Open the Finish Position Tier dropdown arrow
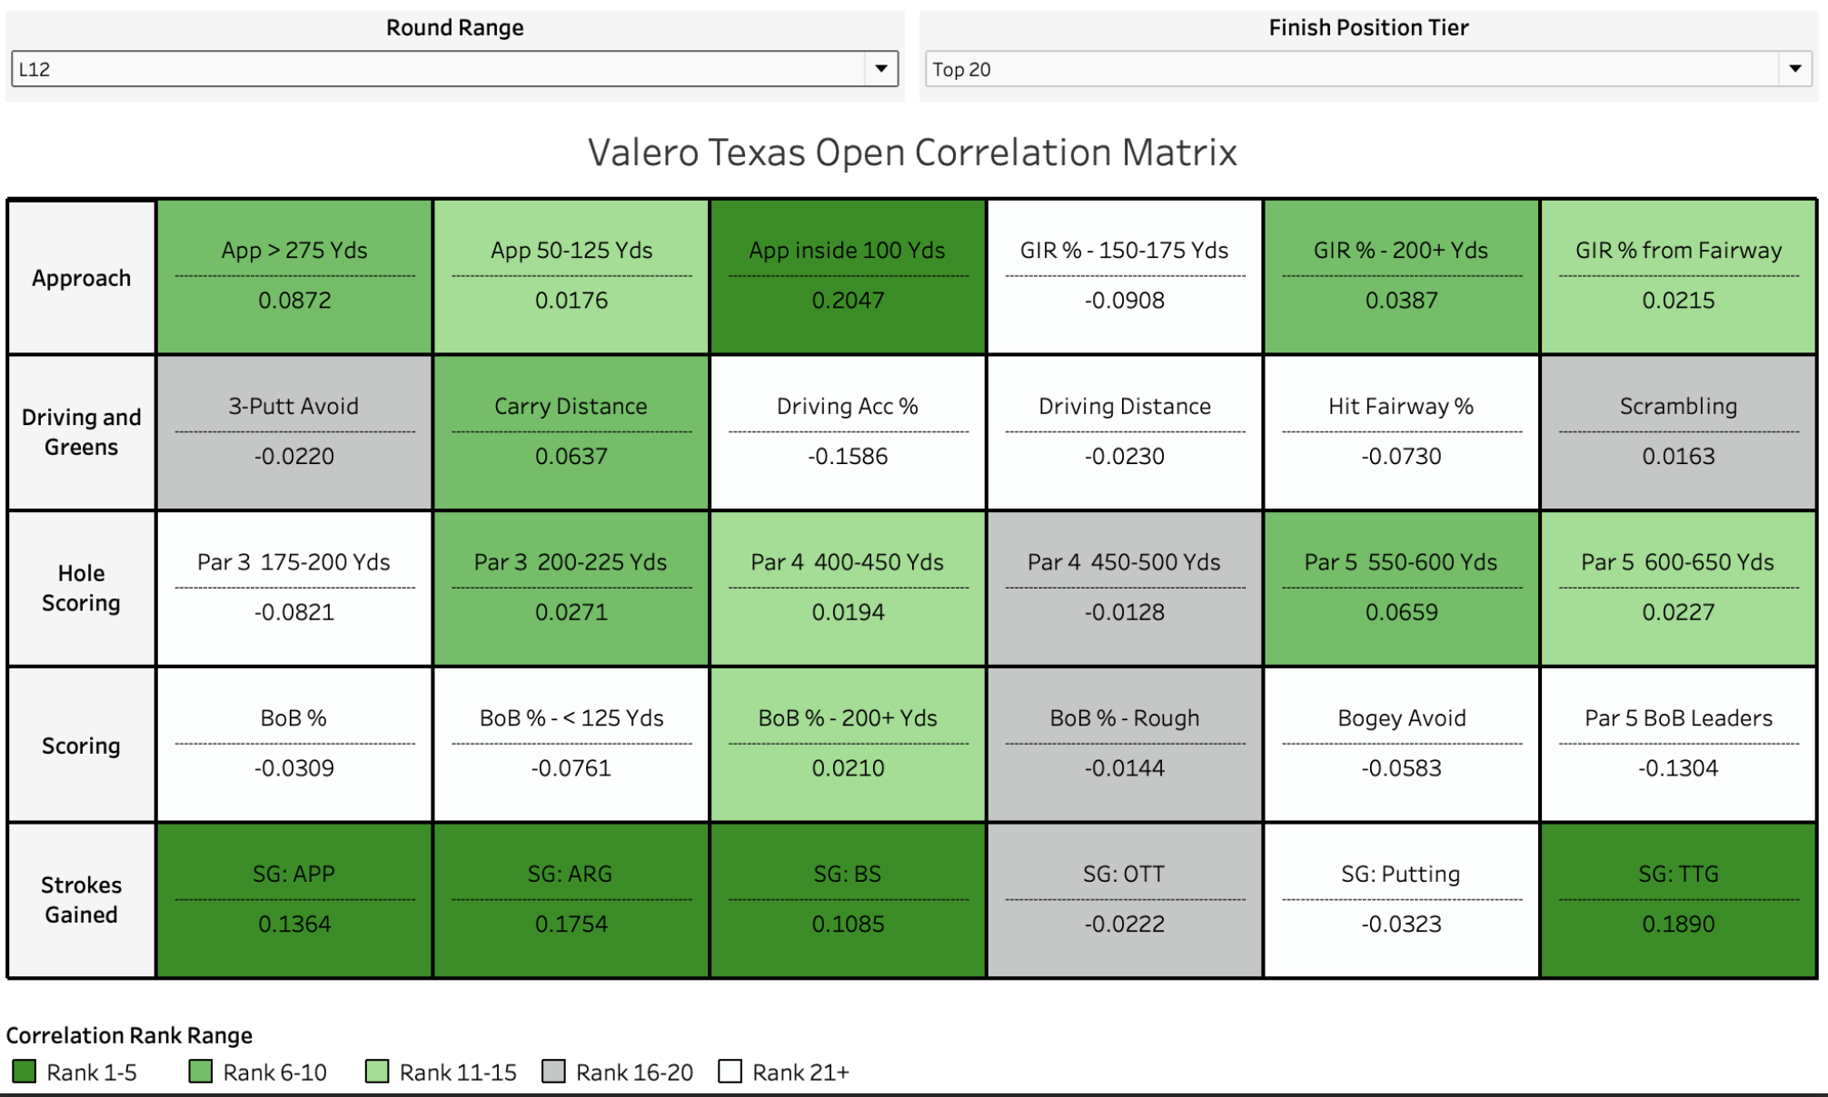1828x1097 pixels. point(1794,69)
